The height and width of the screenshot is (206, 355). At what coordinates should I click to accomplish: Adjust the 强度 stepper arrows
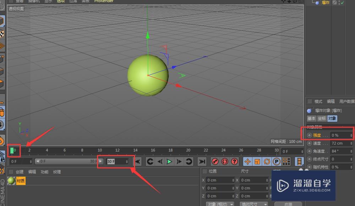351,135
